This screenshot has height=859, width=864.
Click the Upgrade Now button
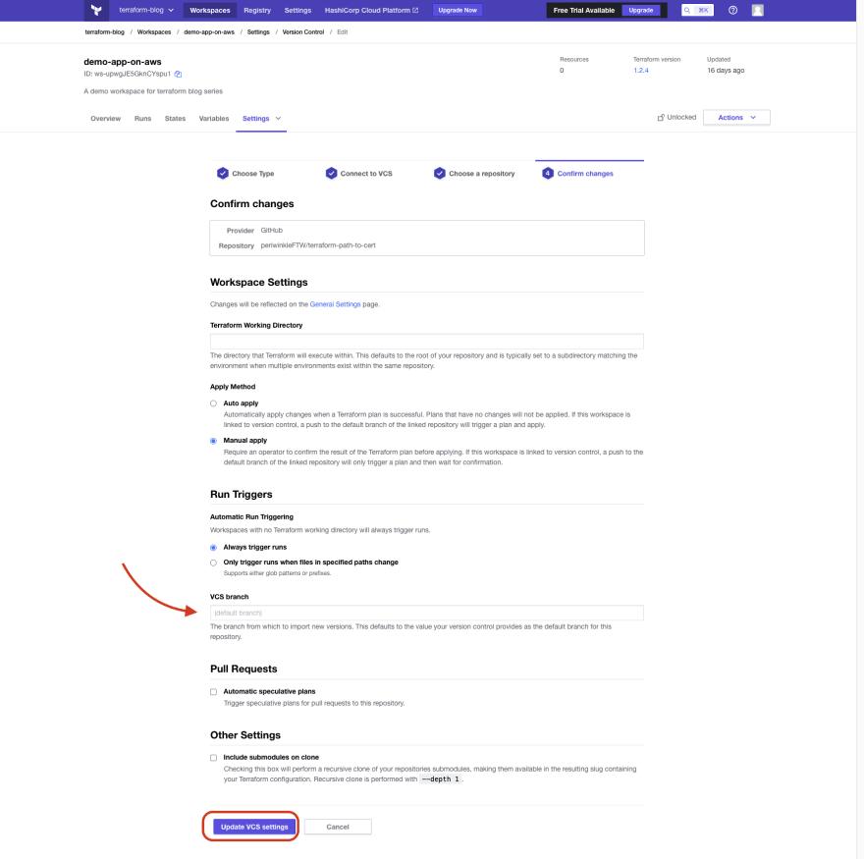(x=458, y=10)
